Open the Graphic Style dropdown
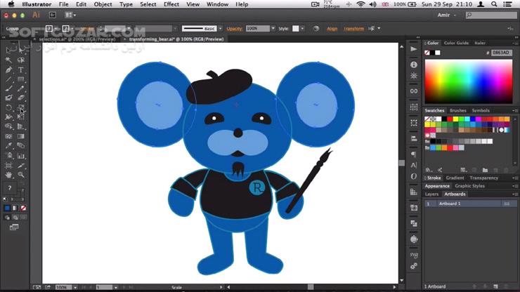This screenshot has height=292, width=520. click(302, 29)
